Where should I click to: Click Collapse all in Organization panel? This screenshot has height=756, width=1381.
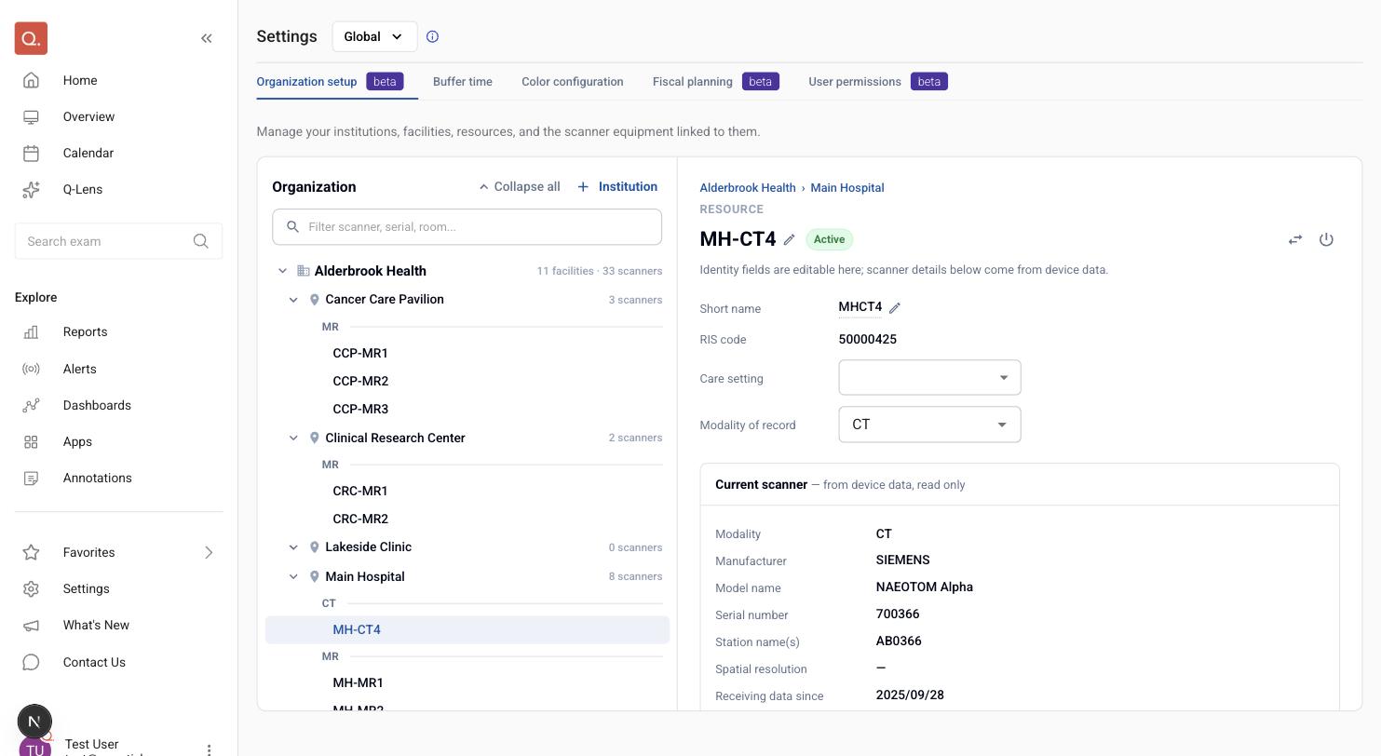click(520, 186)
